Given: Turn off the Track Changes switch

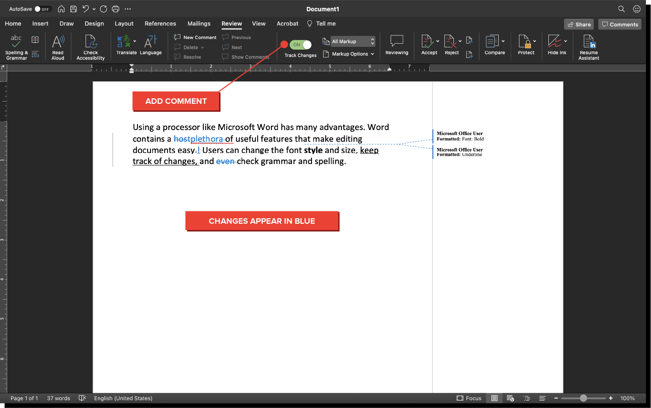Looking at the screenshot, I should 300,45.
